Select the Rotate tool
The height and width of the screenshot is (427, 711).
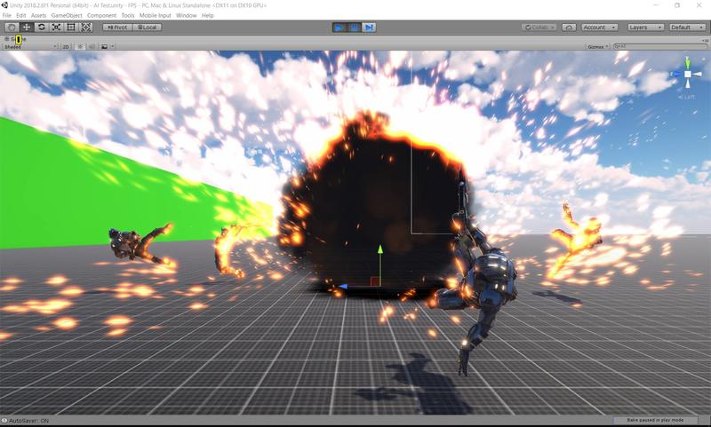(41, 28)
